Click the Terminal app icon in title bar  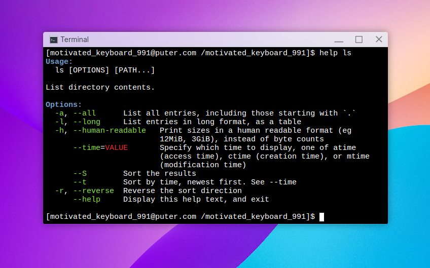click(x=53, y=40)
